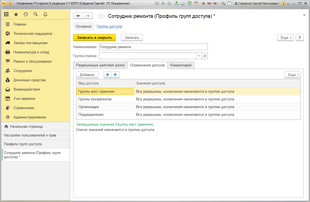The height and width of the screenshot is (202, 310).
Task: Go back with the left arrow button
Action: click(78, 16)
